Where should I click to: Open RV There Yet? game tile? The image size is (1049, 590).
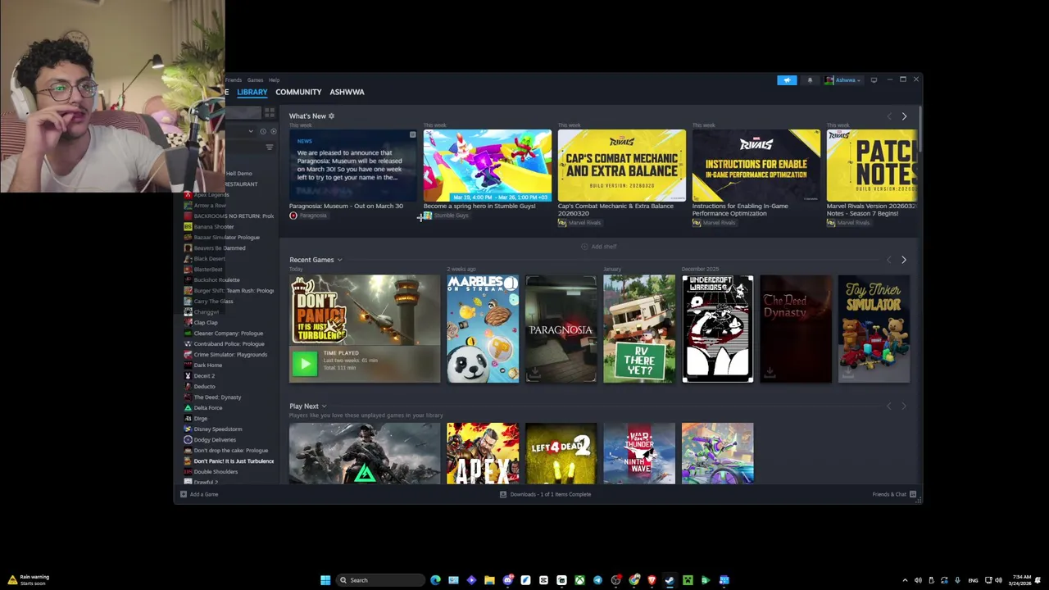coord(639,329)
